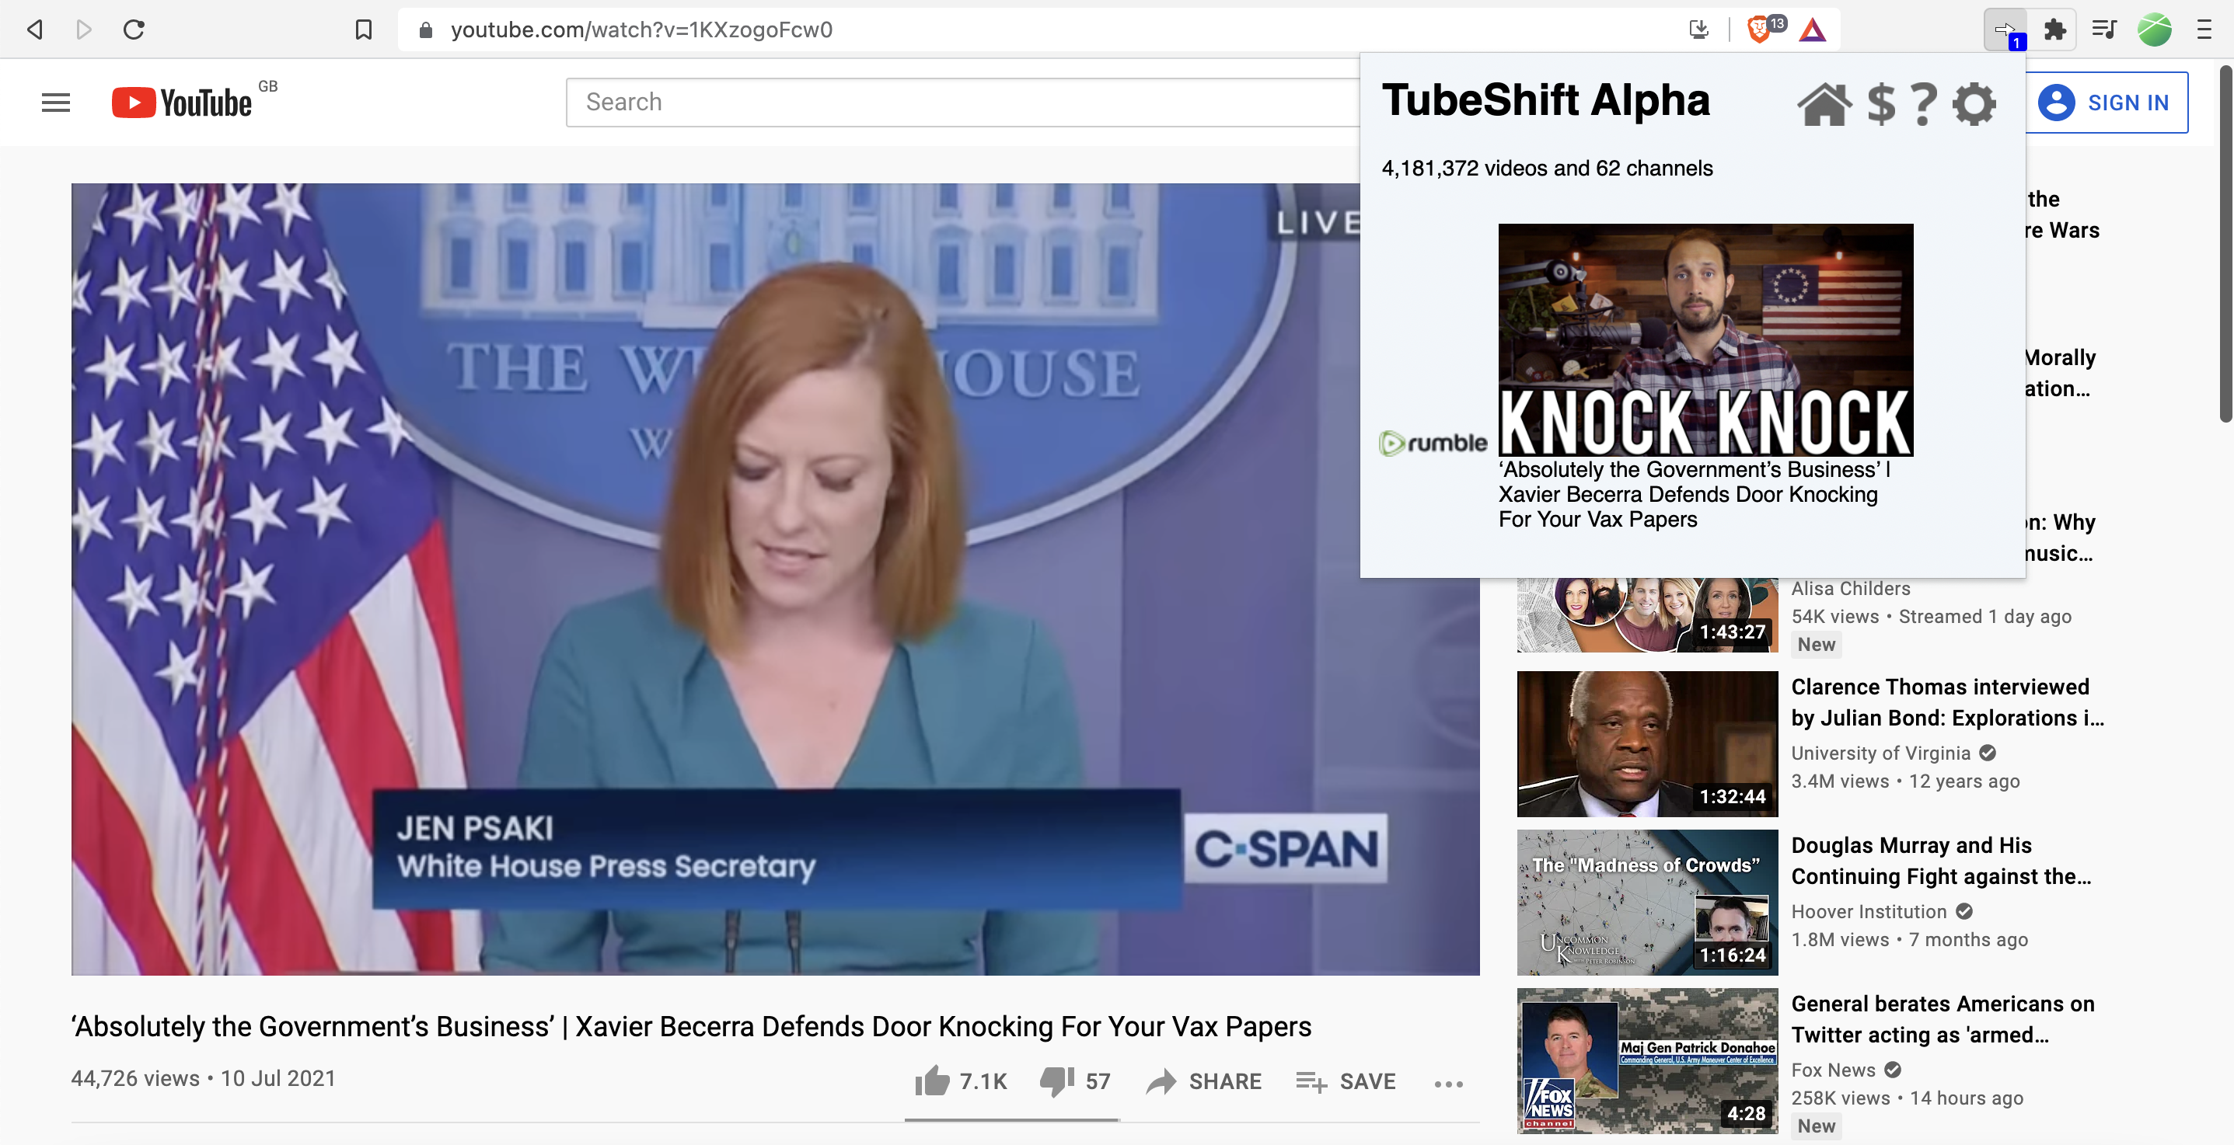Click the '44,726 views' count text
Viewport: 2234px width, 1145px height.
(x=135, y=1078)
